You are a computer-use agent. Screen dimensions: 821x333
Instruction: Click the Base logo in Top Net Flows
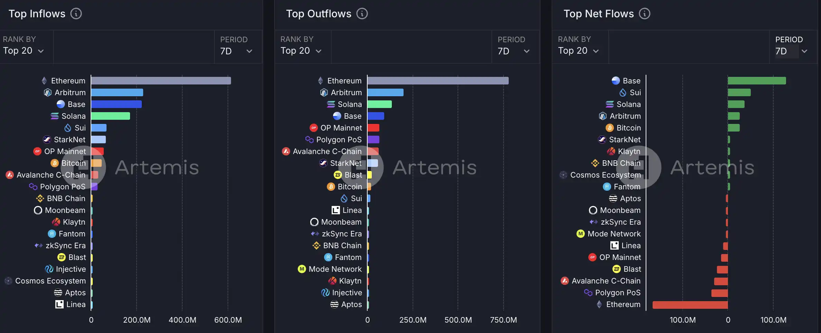point(616,81)
